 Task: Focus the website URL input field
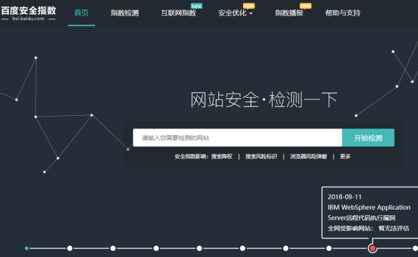click(237, 138)
